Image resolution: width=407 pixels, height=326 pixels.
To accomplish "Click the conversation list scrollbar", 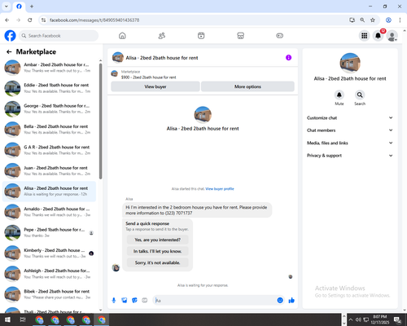I will [101, 121].
